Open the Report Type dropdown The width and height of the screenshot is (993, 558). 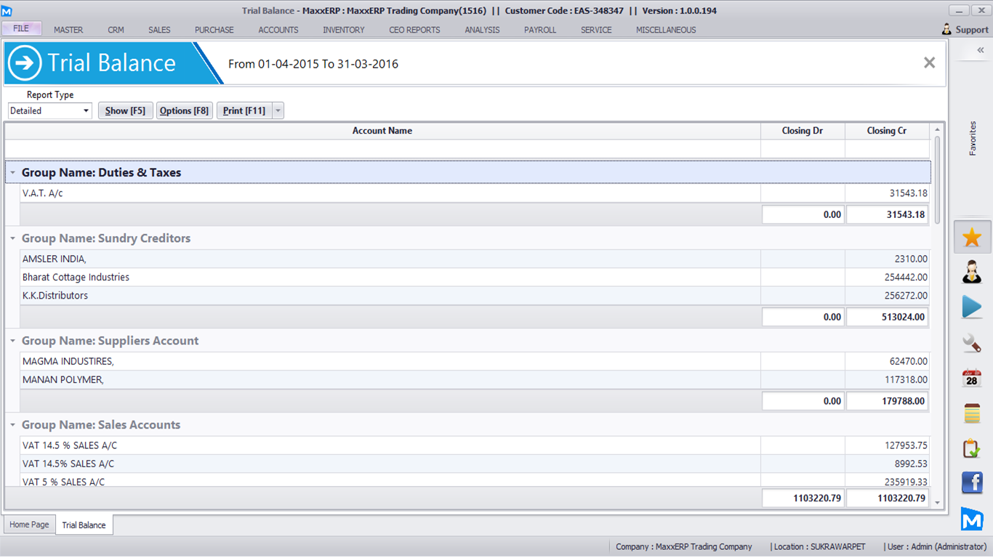86,111
